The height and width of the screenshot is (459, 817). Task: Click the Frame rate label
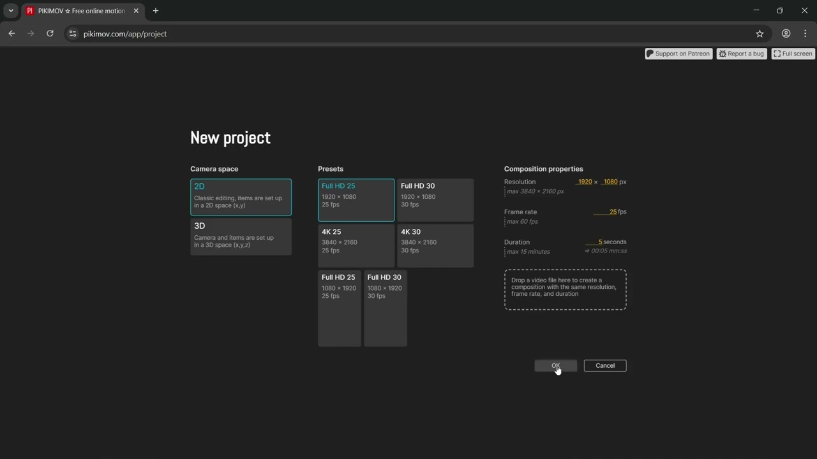click(521, 212)
